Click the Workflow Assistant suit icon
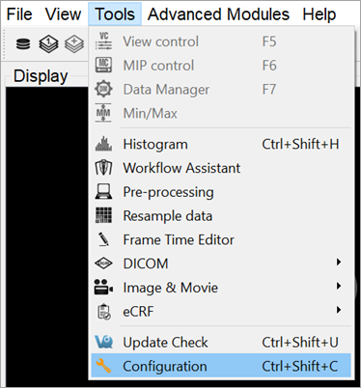Image resolution: width=361 pixels, height=388 pixels. pyautogui.click(x=103, y=168)
